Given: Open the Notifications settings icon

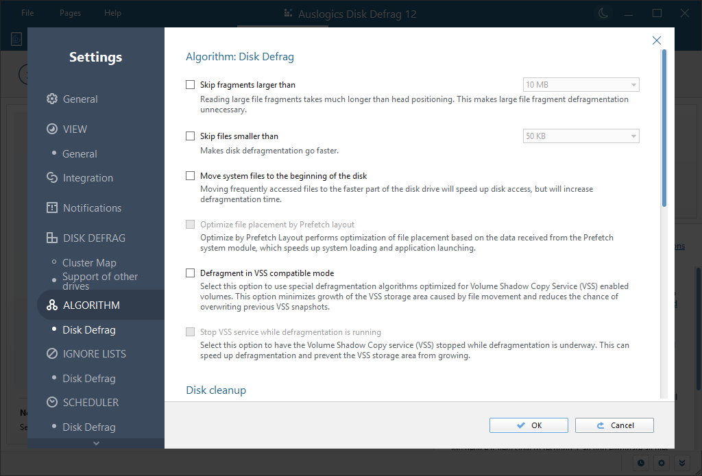Looking at the screenshot, I should 52,208.
